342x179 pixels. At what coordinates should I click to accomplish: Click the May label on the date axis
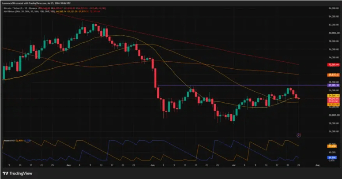(x=69, y=165)
